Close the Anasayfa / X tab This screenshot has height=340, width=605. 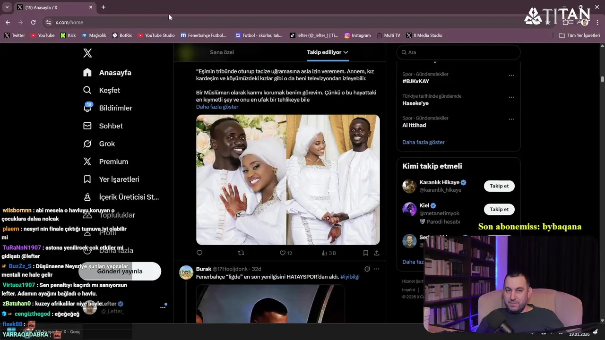pos(91,7)
